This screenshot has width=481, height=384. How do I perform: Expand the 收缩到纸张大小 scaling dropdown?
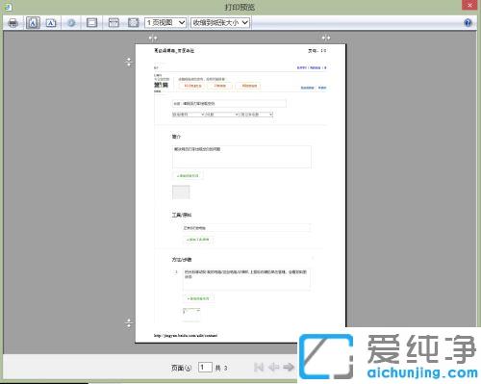coord(220,23)
